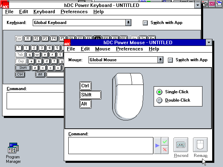Screen dimensions: 223x167
Task: Open the File menu in Power Keyboard
Action: (9, 11)
